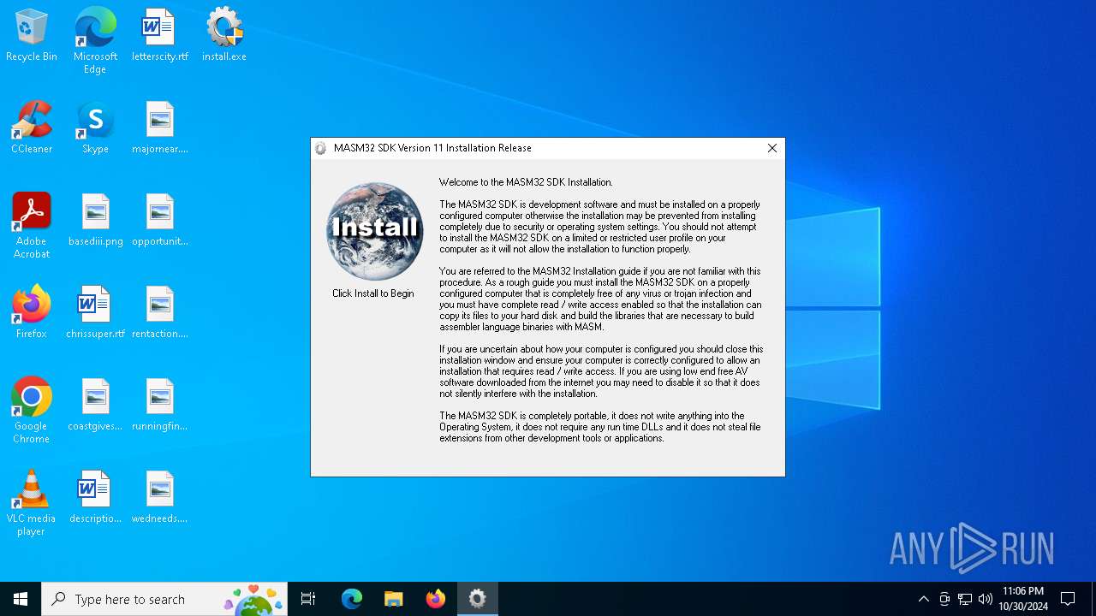Select the VLC media player desktop shortcut

pos(32,503)
